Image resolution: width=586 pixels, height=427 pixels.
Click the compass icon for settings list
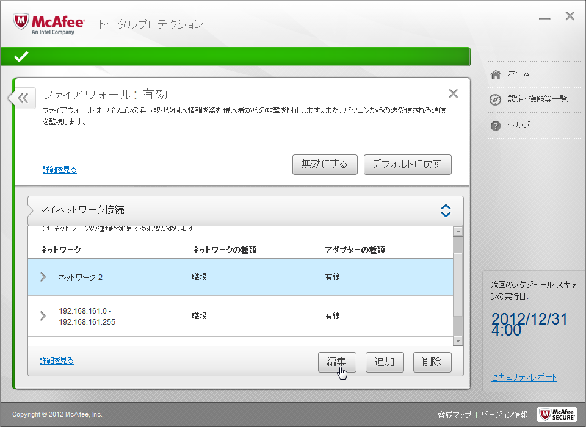pos(496,99)
